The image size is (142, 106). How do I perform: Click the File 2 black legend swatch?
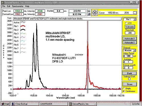[23, 30]
